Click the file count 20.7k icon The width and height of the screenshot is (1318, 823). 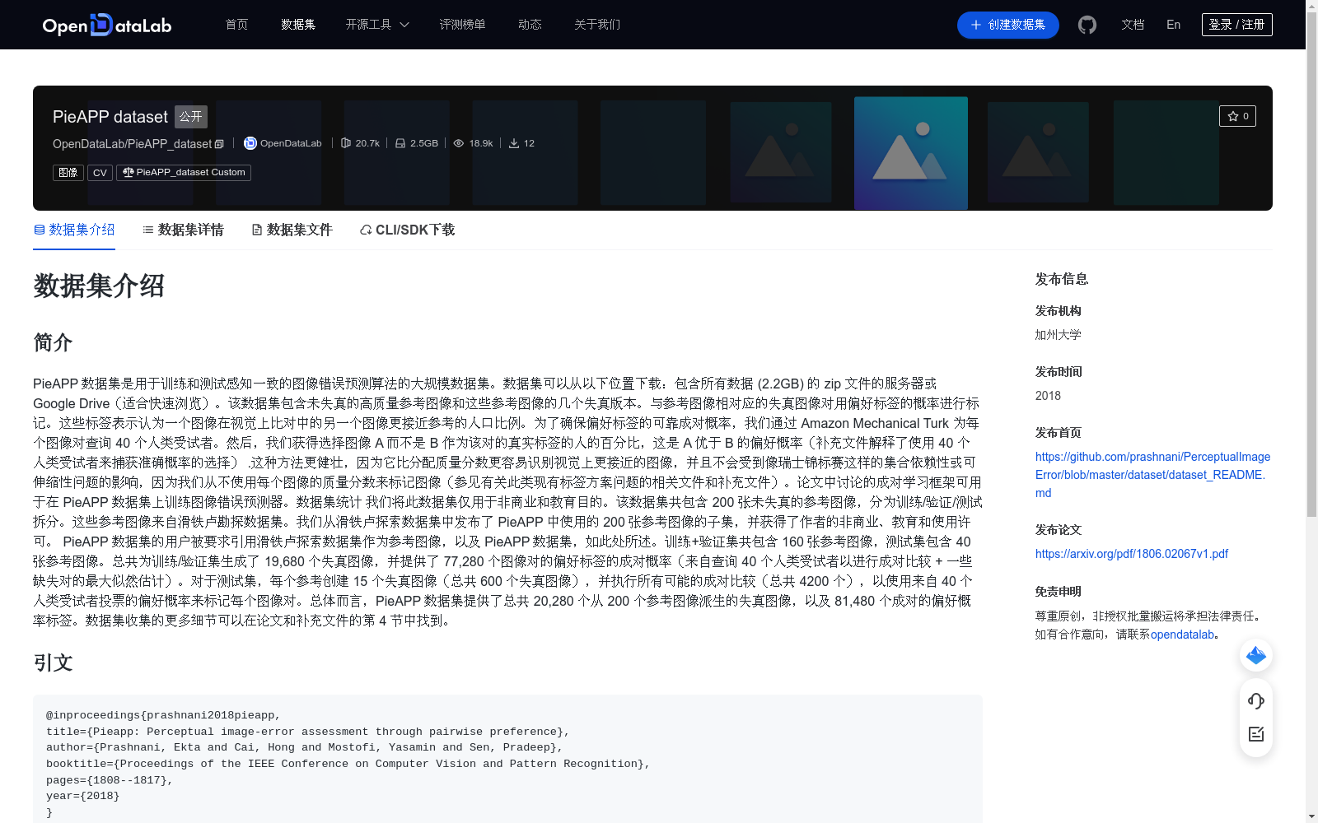346,143
